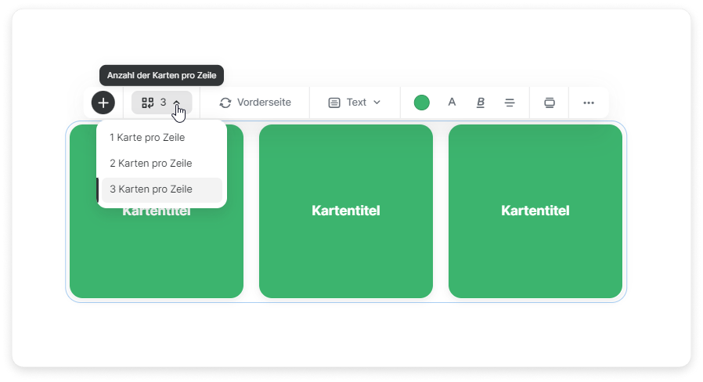Click the Vorderseite flip arrows icon
Viewport: 703px width, 382px height.
pyautogui.click(x=225, y=103)
